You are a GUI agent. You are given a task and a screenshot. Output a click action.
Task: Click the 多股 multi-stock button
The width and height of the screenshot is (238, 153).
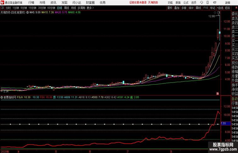tap(184, 8)
